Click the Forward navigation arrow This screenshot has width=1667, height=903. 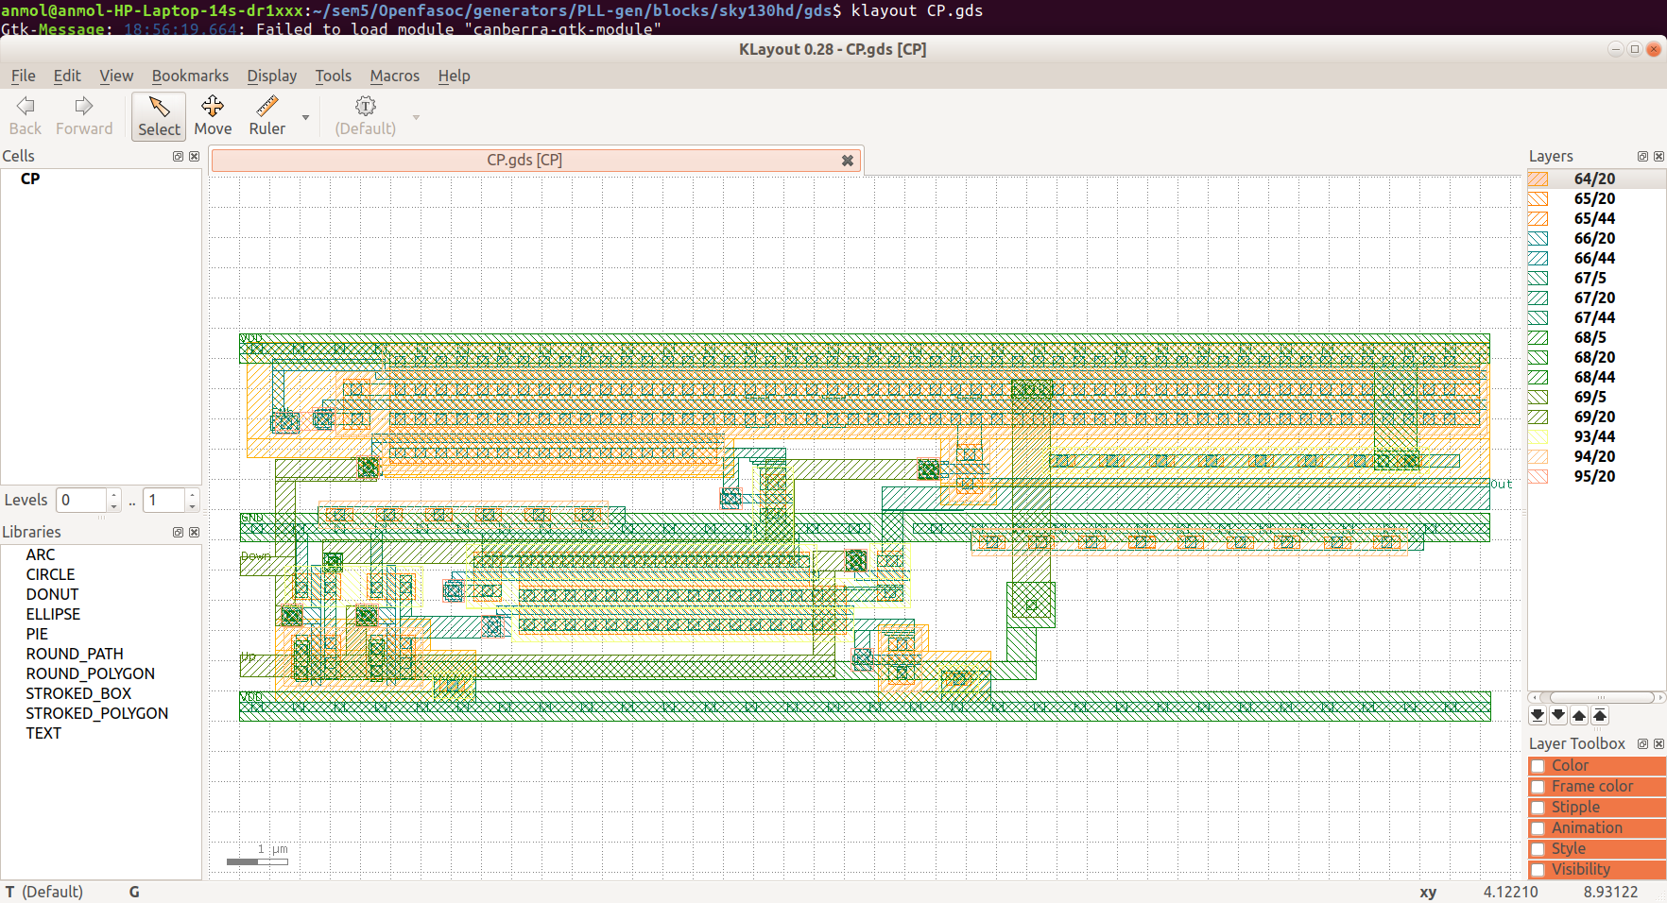tap(83, 115)
